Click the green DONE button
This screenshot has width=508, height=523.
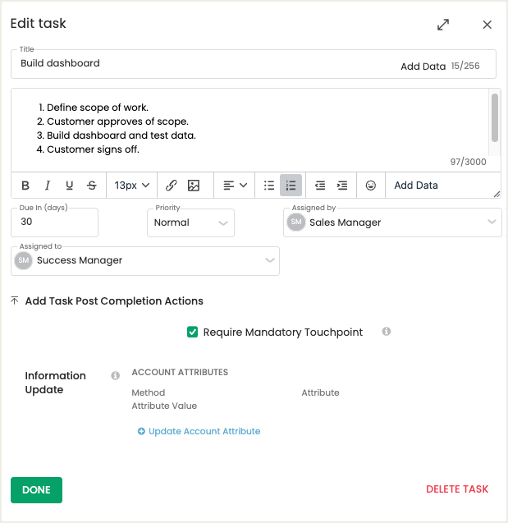(x=36, y=490)
